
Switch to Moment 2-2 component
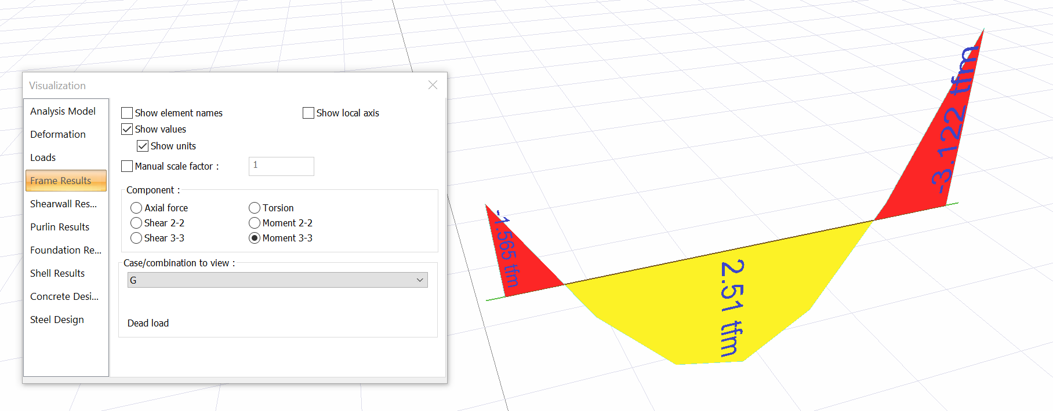[255, 223]
